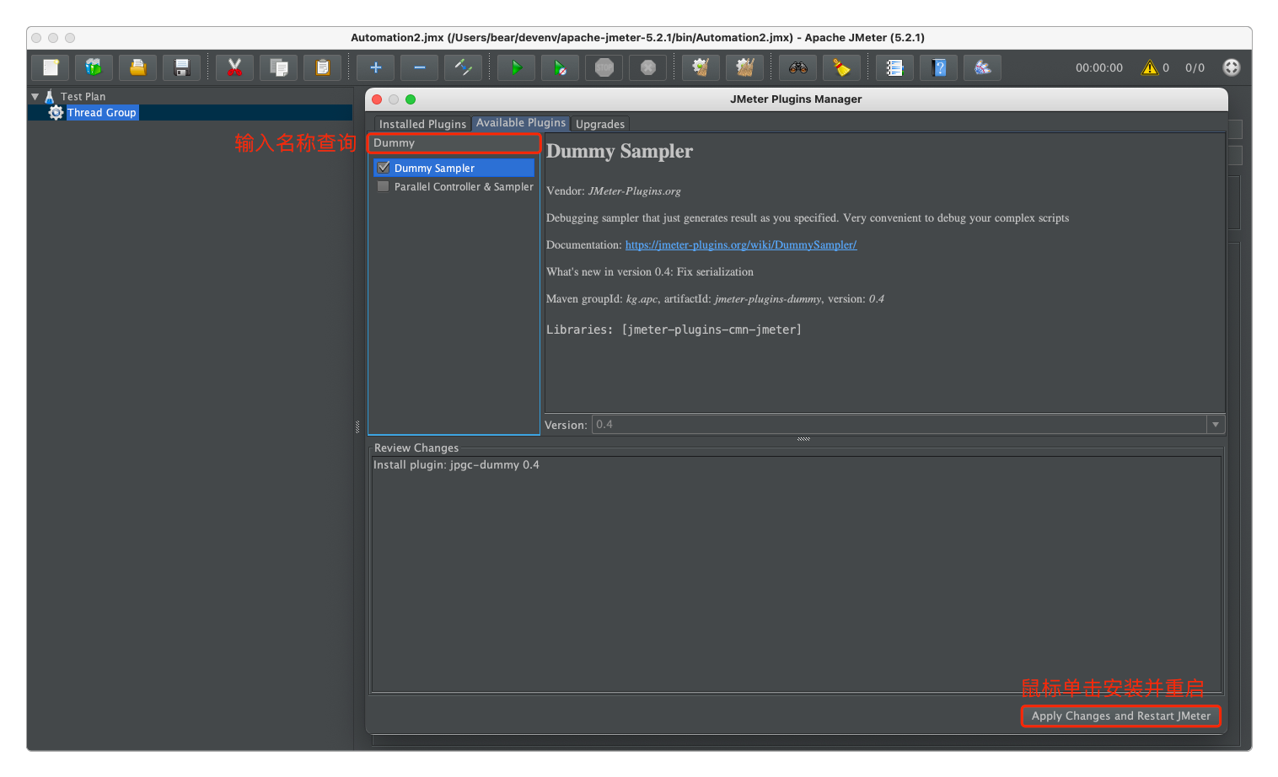Select the Available Plugins tab

[521, 123]
